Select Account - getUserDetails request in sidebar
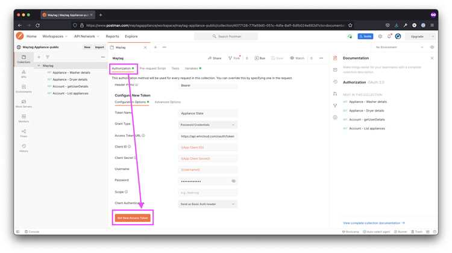The width and height of the screenshot is (452, 253). pyautogui.click(x=69, y=87)
